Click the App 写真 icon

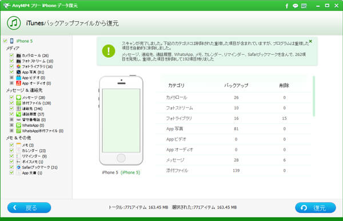(x=19, y=72)
